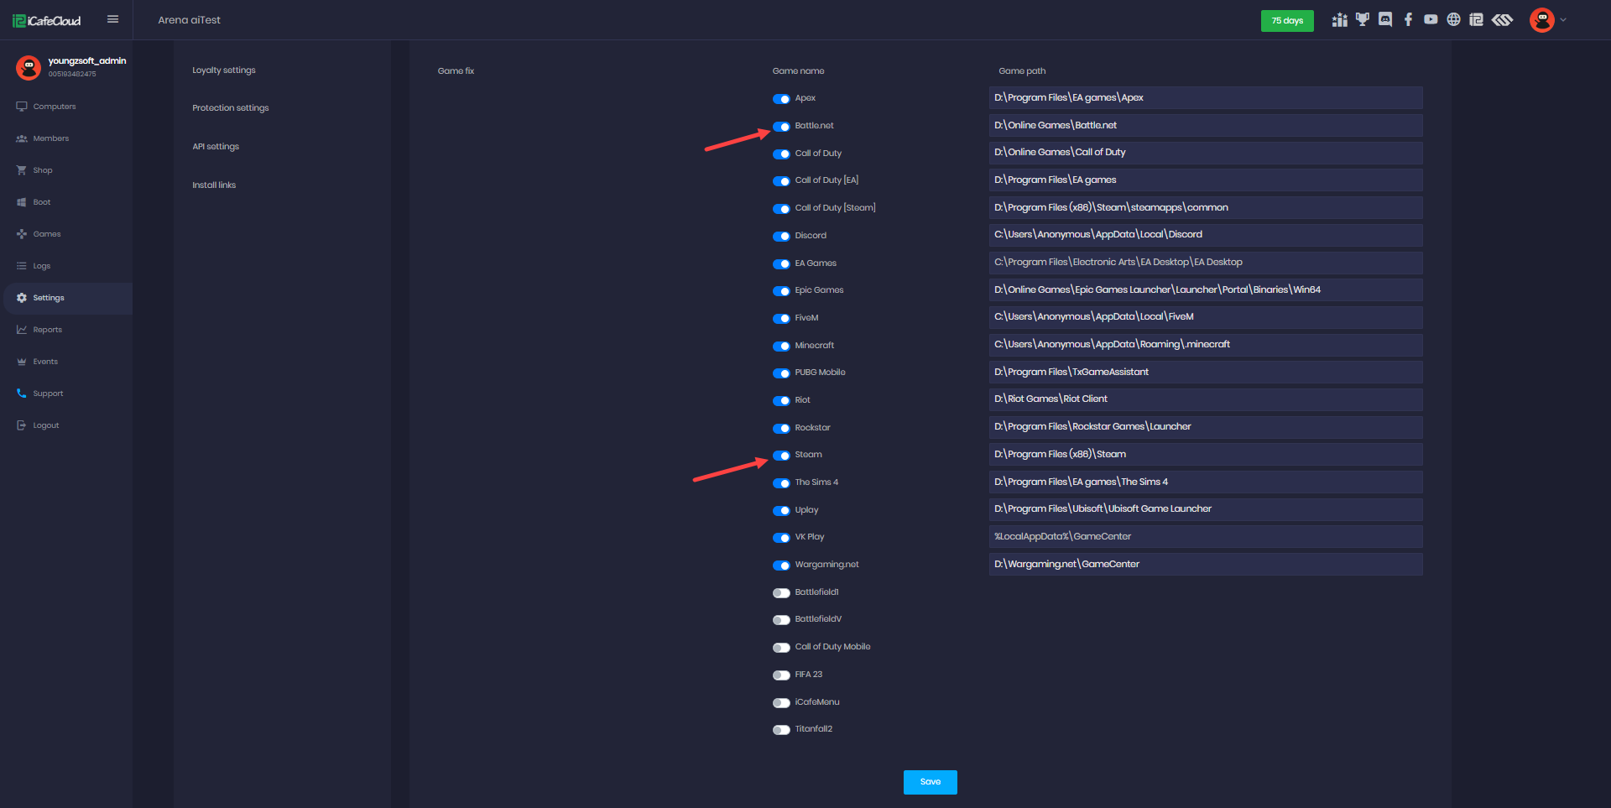
Task: Click the Game name column header
Action: pyautogui.click(x=798, y=71)
